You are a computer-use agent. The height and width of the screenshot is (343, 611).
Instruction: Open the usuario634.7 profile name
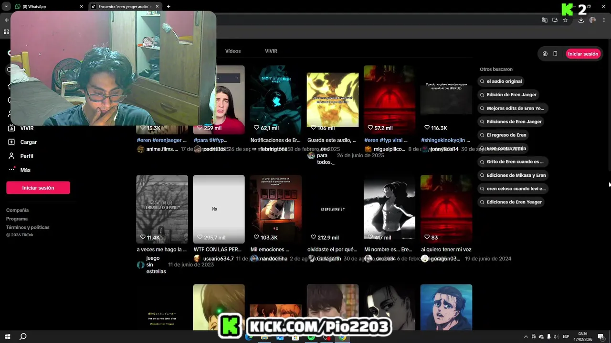pyautogui.click(x=218, y=259)
